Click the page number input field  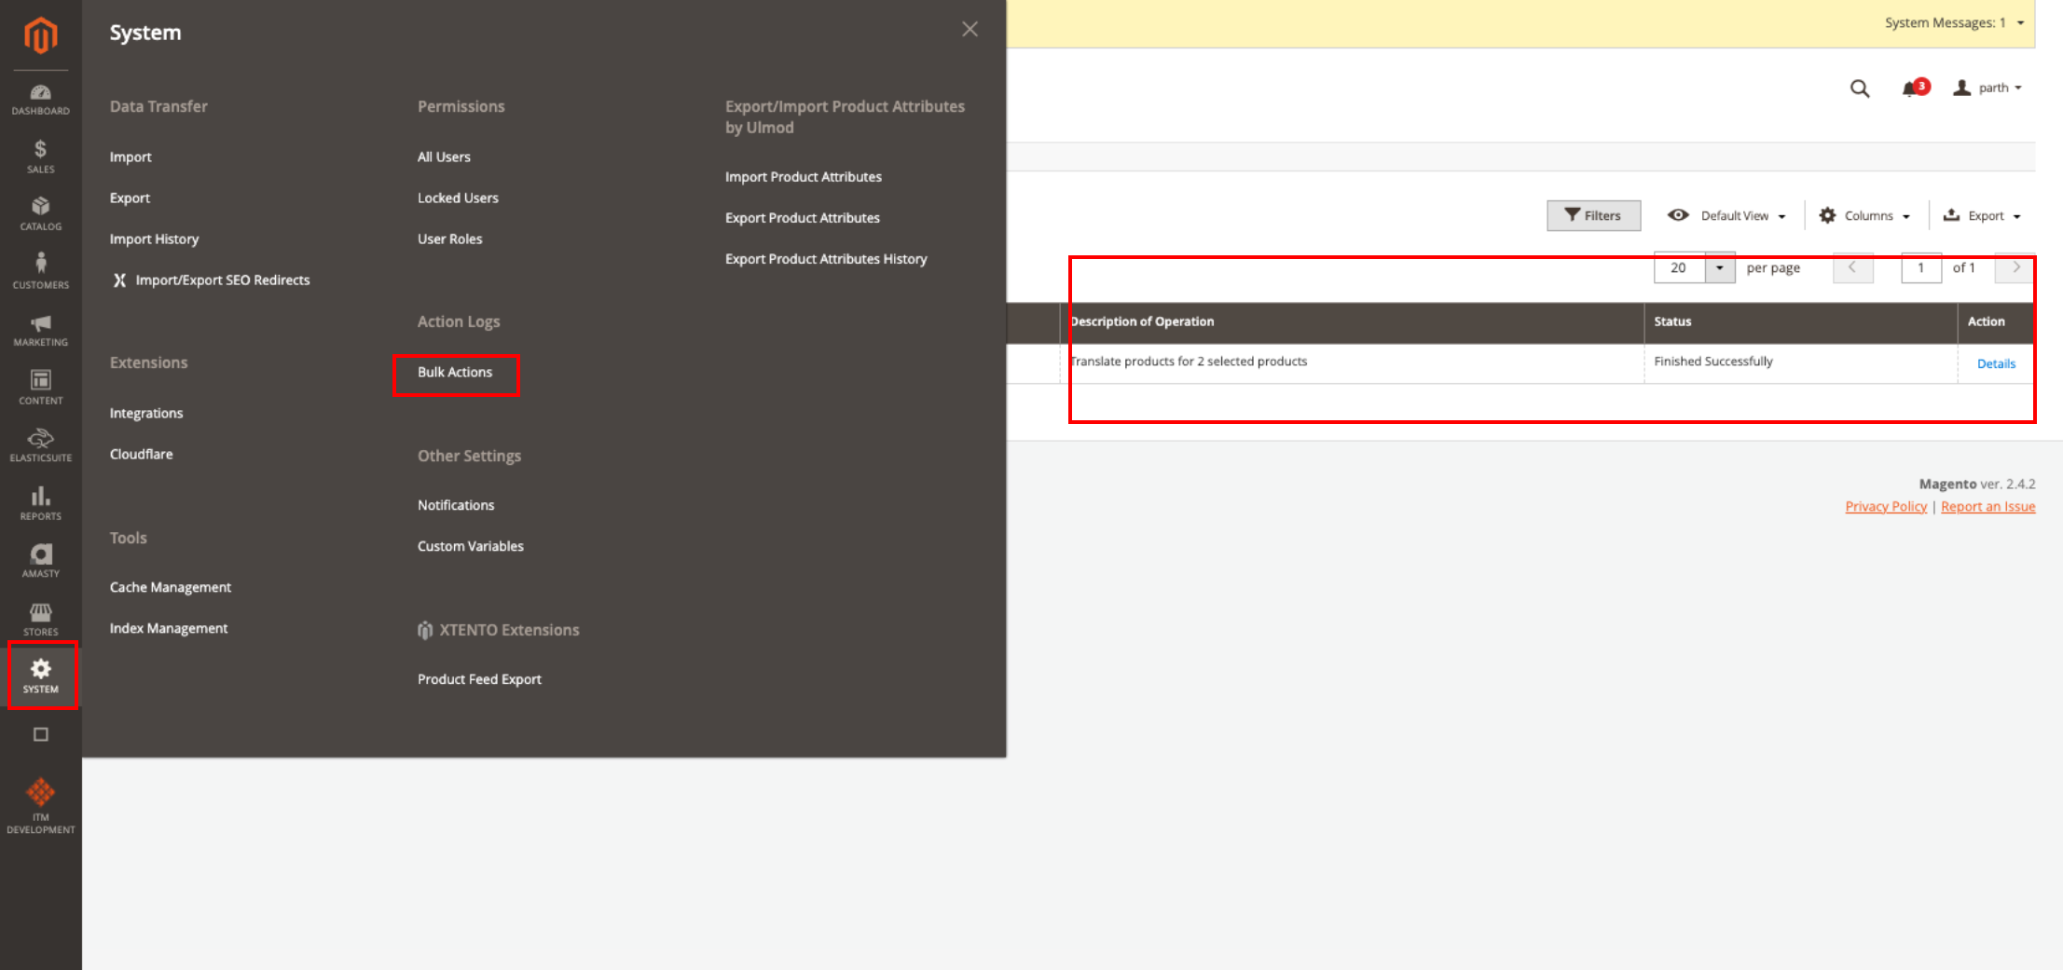(1921, 268)
